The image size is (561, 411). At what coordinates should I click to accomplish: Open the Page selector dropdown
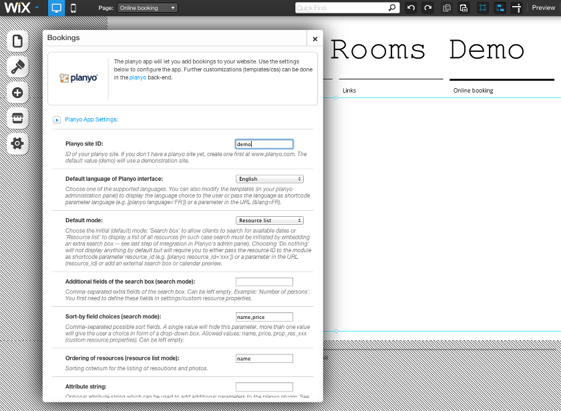point(148,8)
